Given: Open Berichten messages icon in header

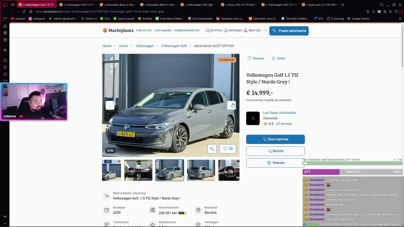Looking at the screenshot, I should coord(214,30).
